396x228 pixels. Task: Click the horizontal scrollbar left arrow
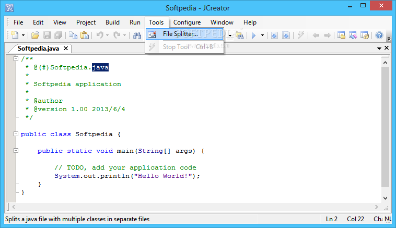click(14, 207)
